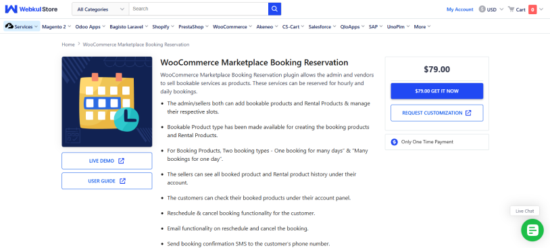Click the Webkul Store logo

pyautogui.click(x=31, y=9)
